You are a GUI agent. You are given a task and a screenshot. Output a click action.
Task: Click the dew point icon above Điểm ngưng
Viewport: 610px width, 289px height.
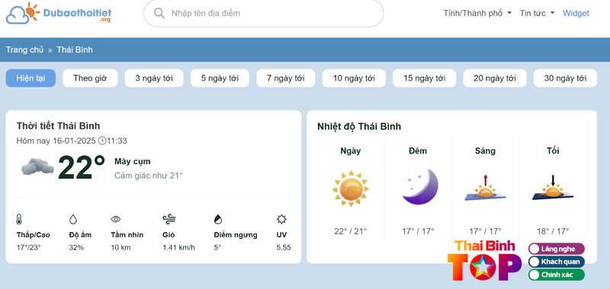click(x=218, y=220)
